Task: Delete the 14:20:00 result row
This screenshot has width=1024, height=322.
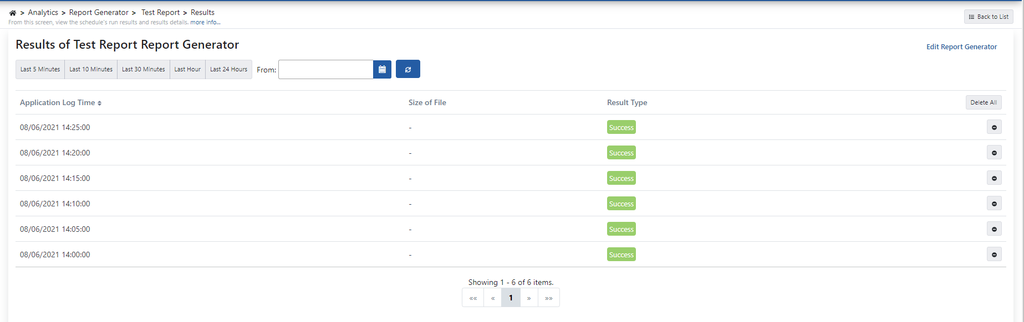Action: 994,153
